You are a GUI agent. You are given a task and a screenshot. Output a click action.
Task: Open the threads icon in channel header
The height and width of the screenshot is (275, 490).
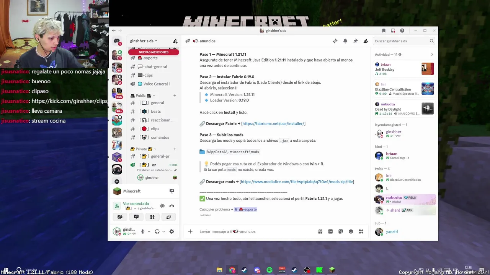click(x=335, y=41)
